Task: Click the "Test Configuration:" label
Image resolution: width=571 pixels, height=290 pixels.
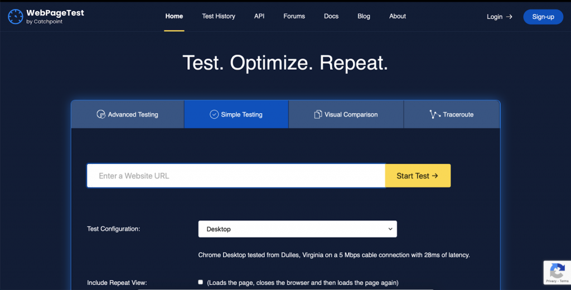Action: pyautogui.click(x=114, y=229)
